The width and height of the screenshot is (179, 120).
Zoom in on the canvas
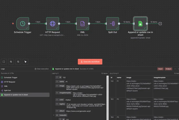tap(11, 62)
